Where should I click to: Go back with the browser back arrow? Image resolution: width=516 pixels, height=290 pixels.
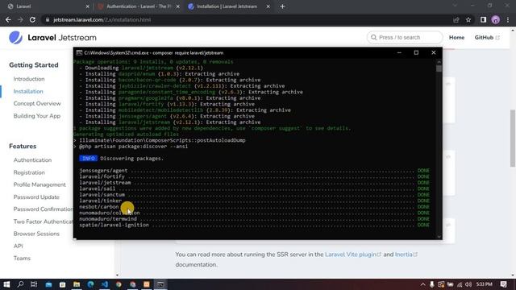click(8, 19)
